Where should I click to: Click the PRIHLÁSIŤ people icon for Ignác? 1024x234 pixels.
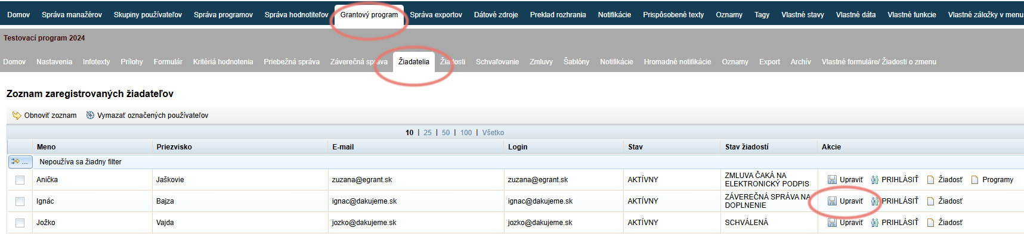tap(875, 201)
